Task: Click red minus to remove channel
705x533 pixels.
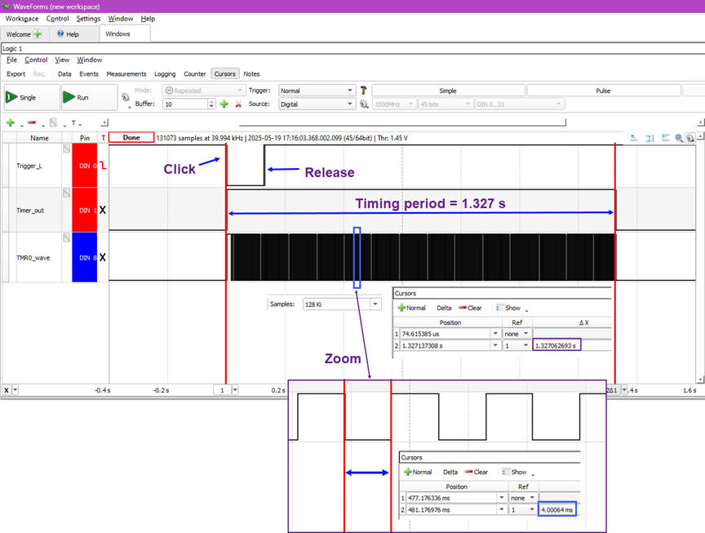Action: (32, 122)
